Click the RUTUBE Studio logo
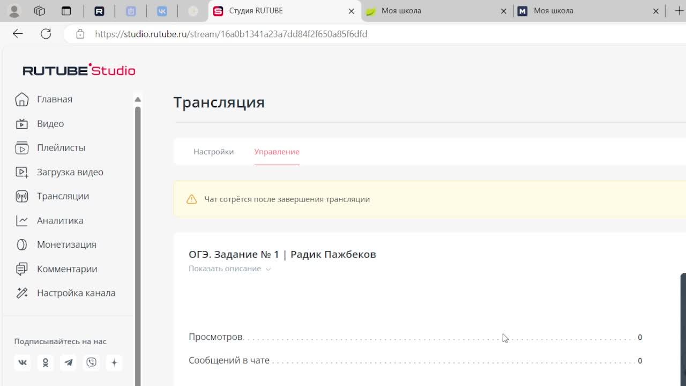 coord(79,70)
